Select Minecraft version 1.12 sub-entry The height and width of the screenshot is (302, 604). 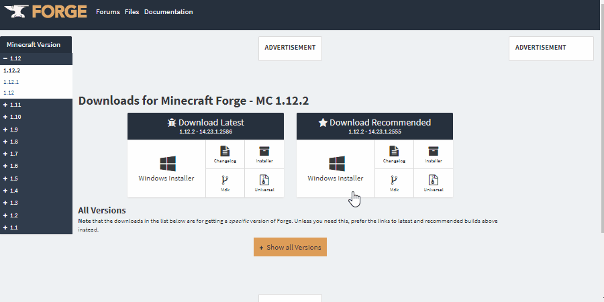tap(9, 93)
